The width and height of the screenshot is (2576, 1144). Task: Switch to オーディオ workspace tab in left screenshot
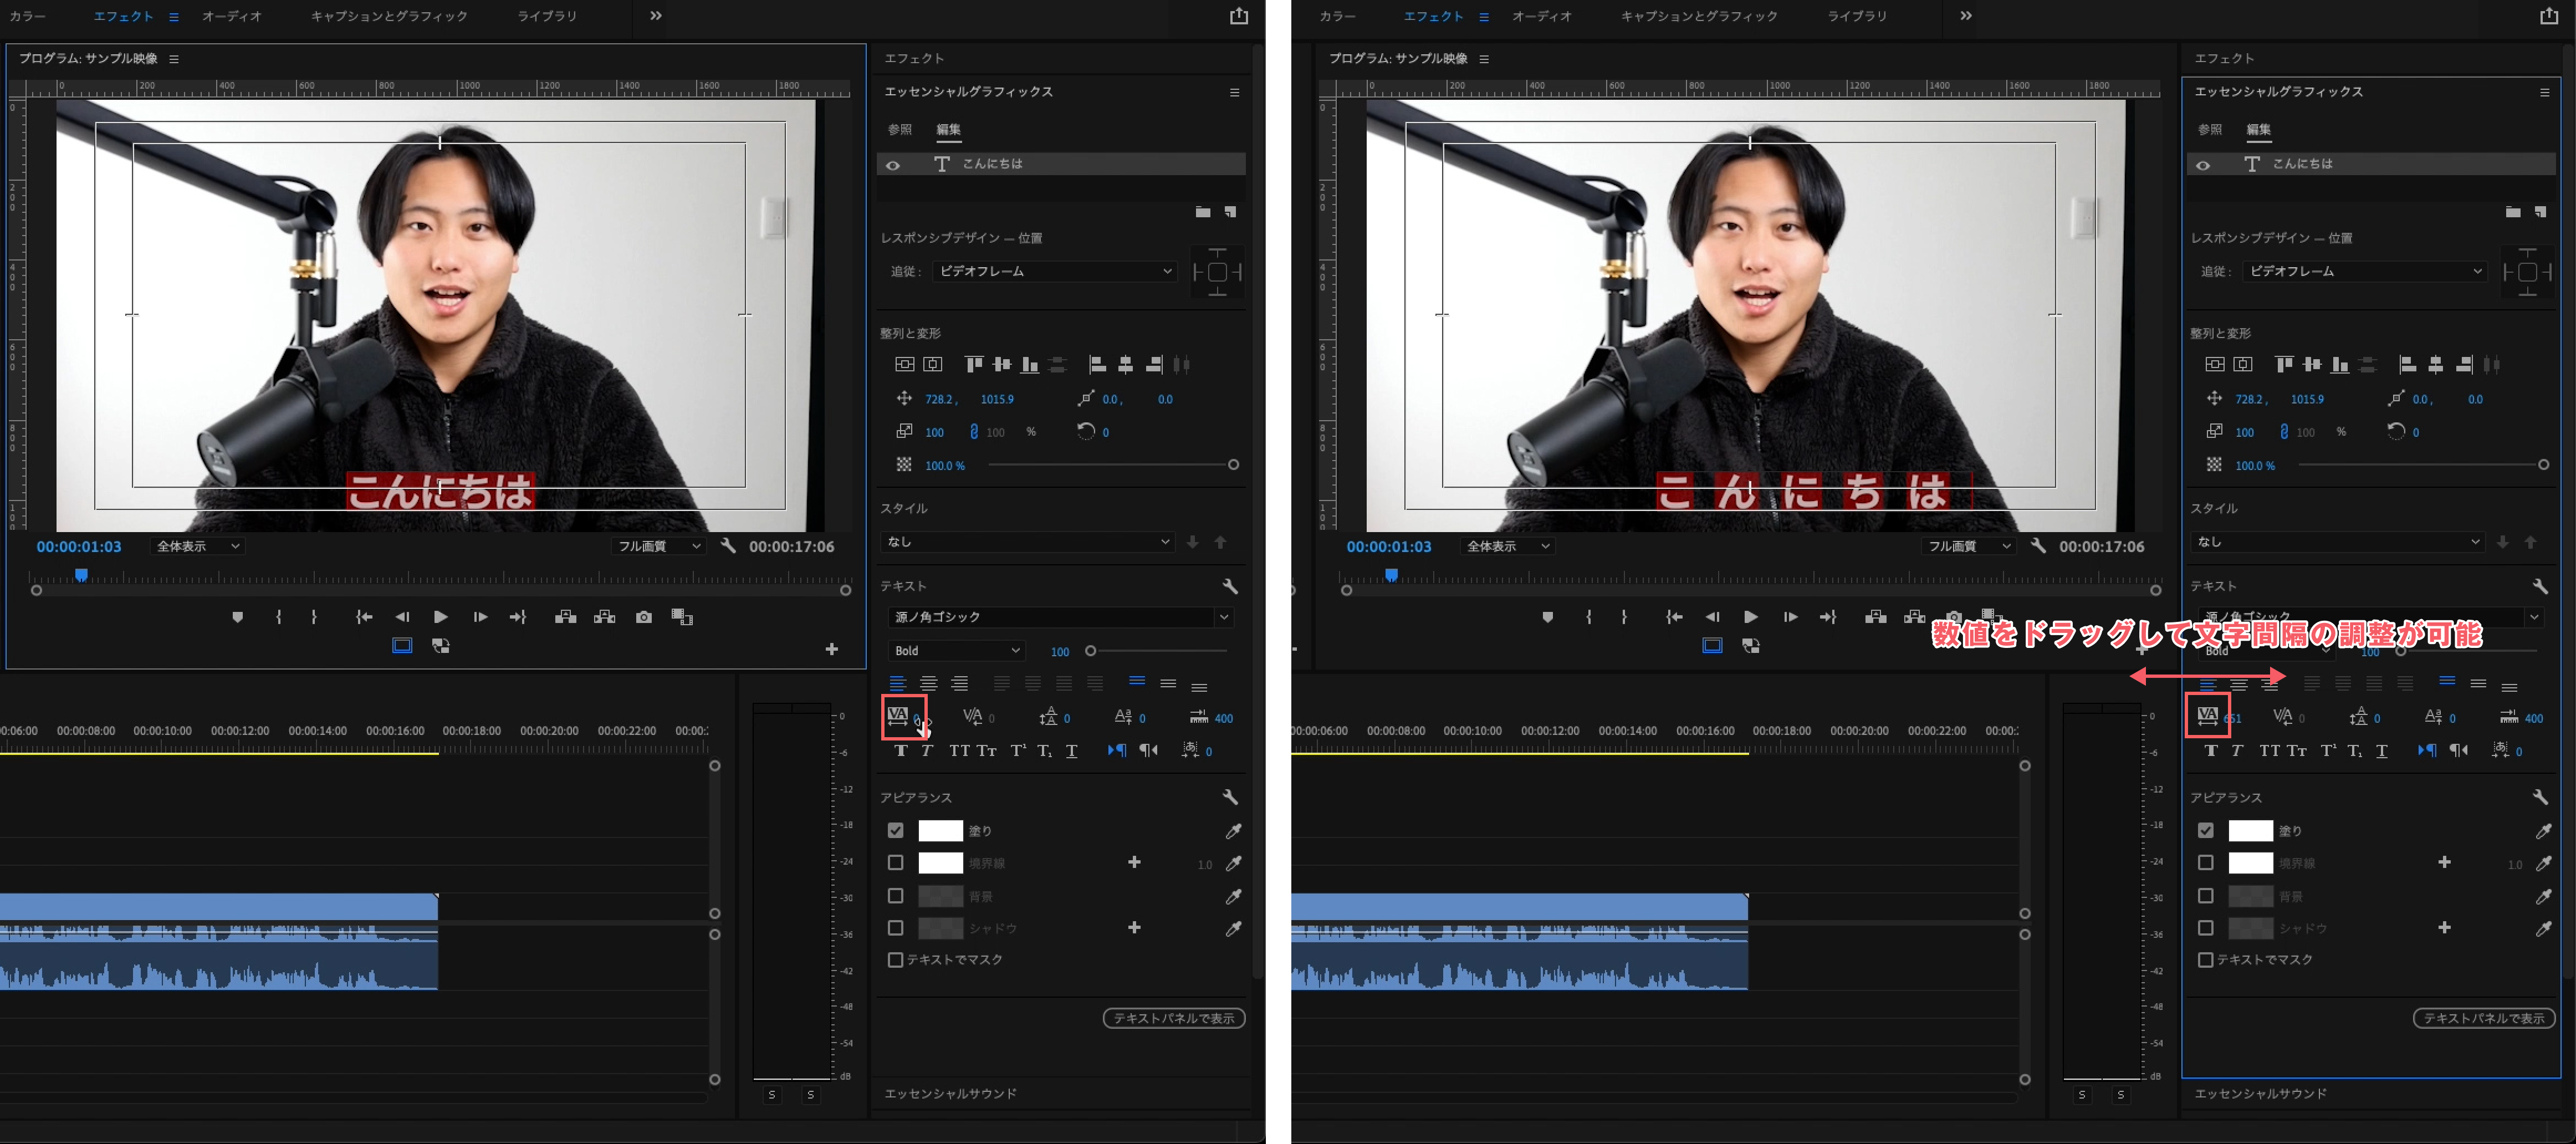pos(231,16)
